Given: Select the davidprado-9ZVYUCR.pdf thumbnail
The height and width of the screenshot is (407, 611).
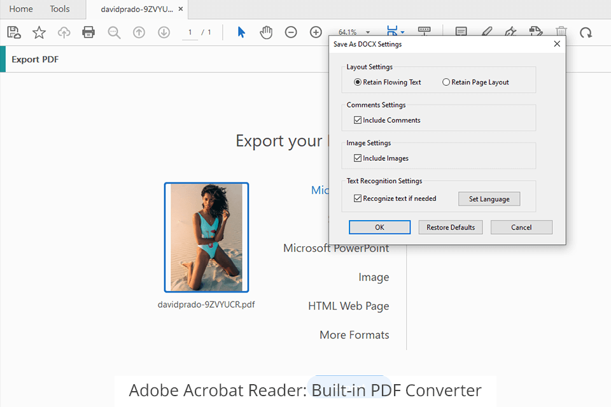Looking at the screenshot, I should pyautogui.click(x=206, y=237).
